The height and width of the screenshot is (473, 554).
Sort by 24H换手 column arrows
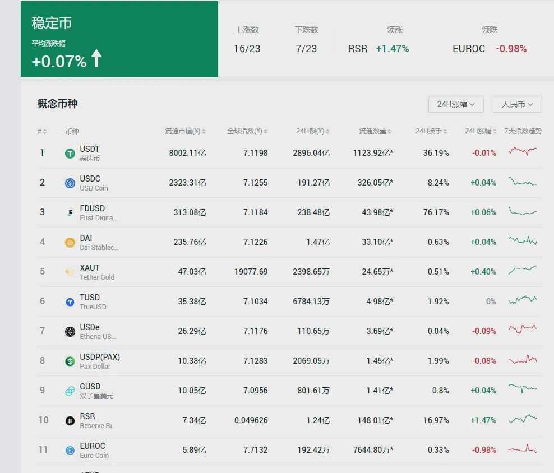(x=445, y=131)
